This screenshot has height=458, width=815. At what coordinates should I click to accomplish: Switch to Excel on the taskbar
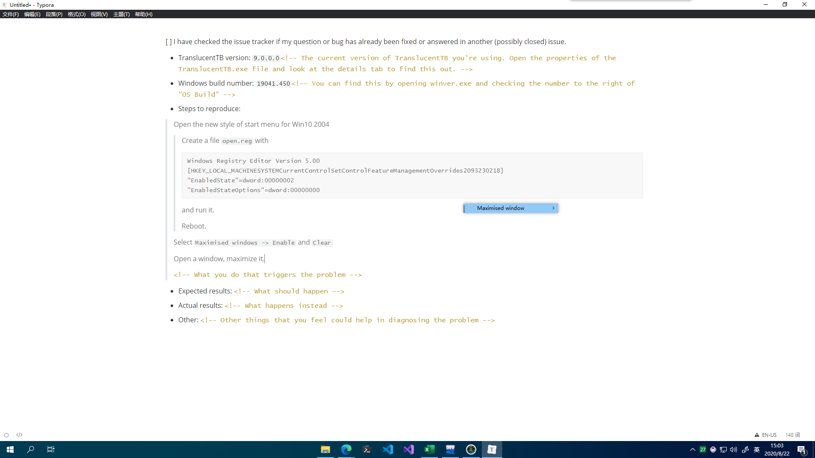coord(430,450)
